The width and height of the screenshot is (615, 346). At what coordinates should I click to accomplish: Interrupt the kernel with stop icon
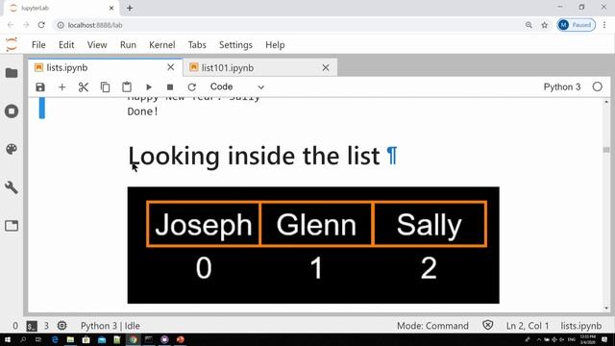[170, 87]
